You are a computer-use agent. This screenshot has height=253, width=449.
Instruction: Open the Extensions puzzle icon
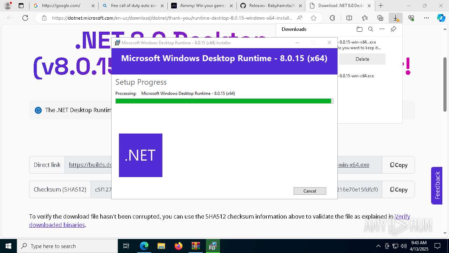pos(332,18)
